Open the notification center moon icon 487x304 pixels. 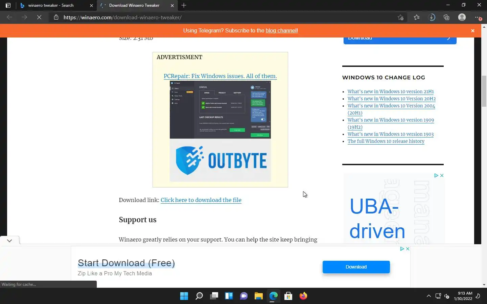pyautogui.click(x=478, y=296)
